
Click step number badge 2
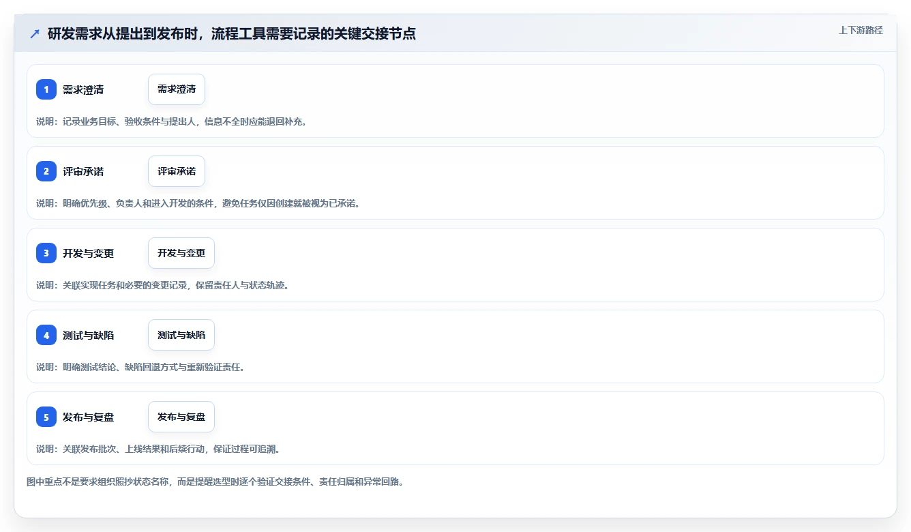click(x=46, y=171)
